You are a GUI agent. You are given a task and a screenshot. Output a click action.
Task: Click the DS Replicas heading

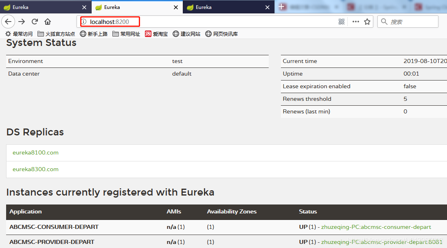(35, 132)
